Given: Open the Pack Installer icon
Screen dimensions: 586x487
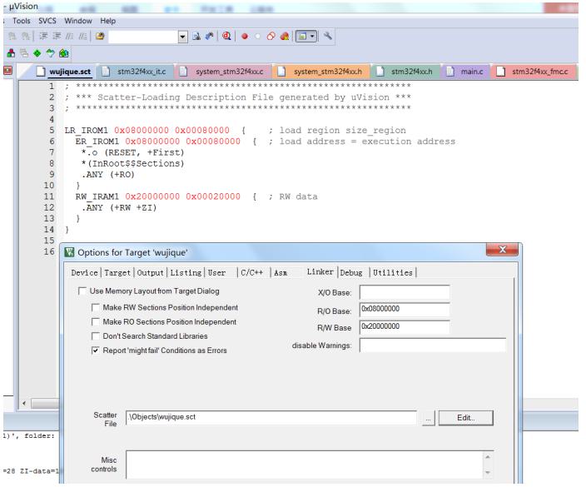Looking at the screenshot, I should [x=64, y=53].
